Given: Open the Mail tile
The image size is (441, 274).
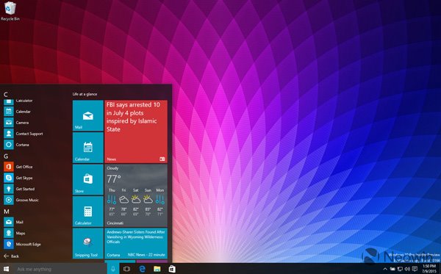Looking at the screenshot, I should point(88,115).
